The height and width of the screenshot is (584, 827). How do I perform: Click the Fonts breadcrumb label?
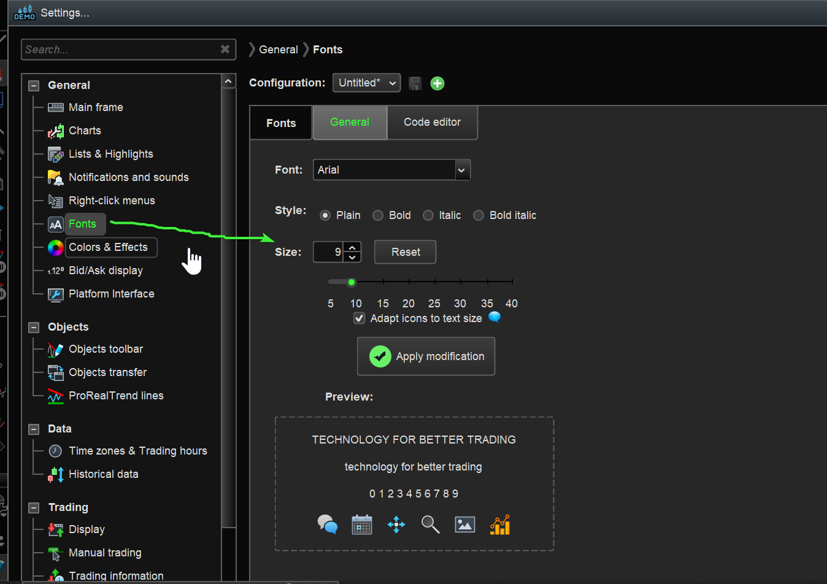(x=328, y=50)
